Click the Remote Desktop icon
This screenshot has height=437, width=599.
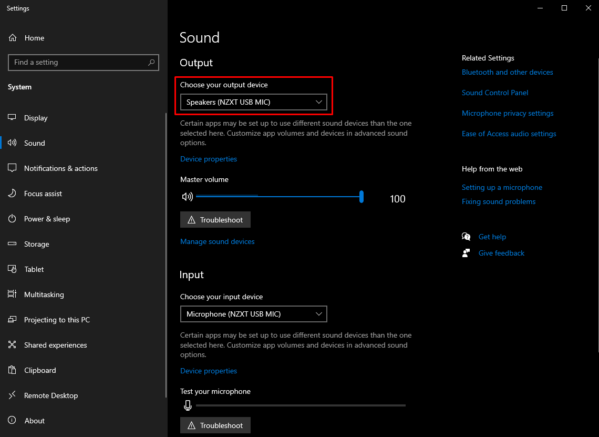12,395
